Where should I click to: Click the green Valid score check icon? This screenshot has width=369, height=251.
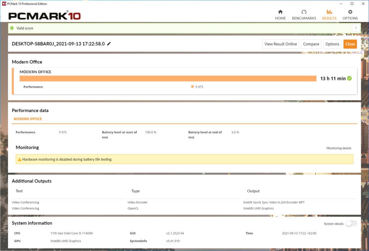point(12,28)
